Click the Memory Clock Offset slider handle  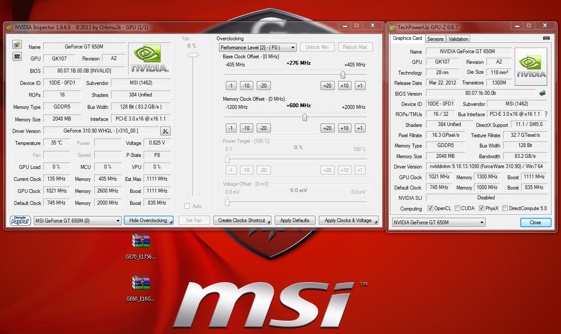(x=305, y=117)
